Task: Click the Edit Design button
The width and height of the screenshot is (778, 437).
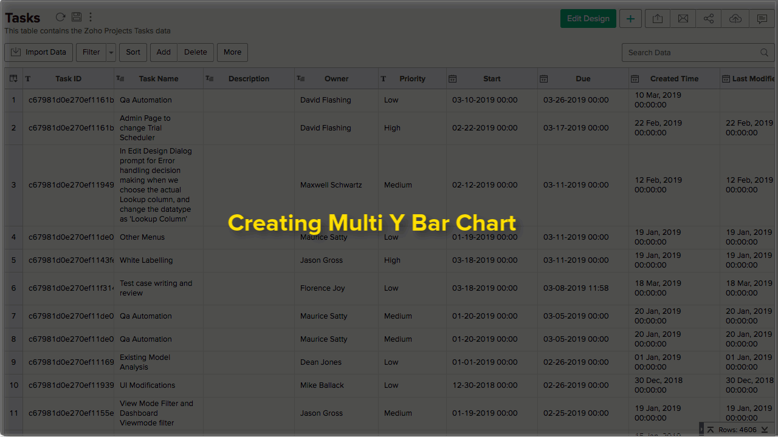Action: click(x=588, y=18)
